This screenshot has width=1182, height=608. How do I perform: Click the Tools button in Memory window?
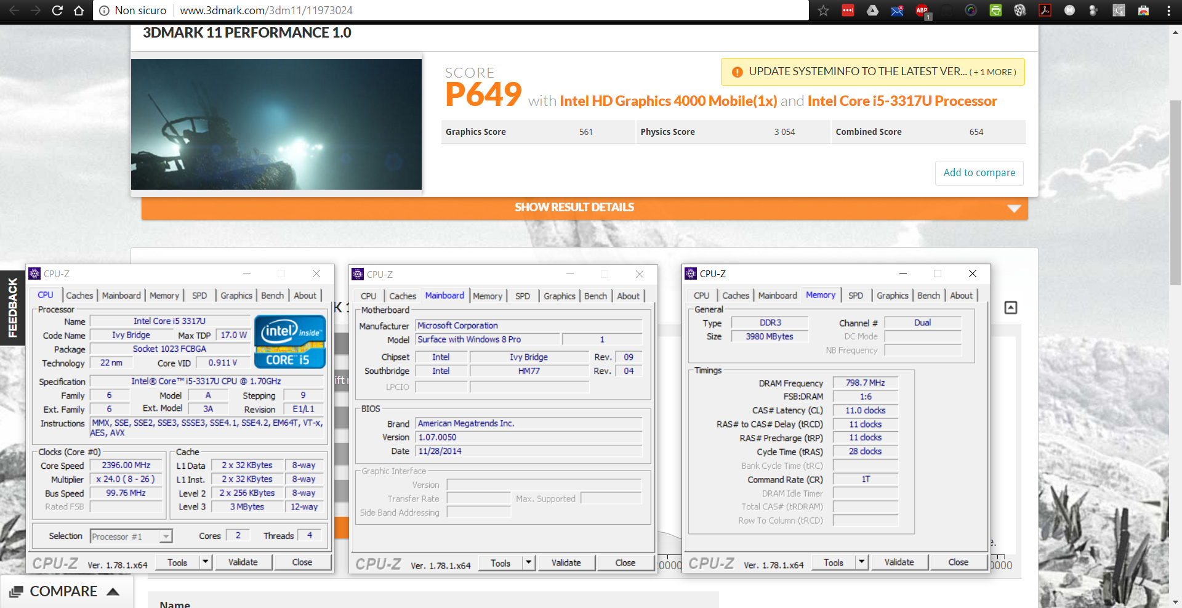point(834,562)
